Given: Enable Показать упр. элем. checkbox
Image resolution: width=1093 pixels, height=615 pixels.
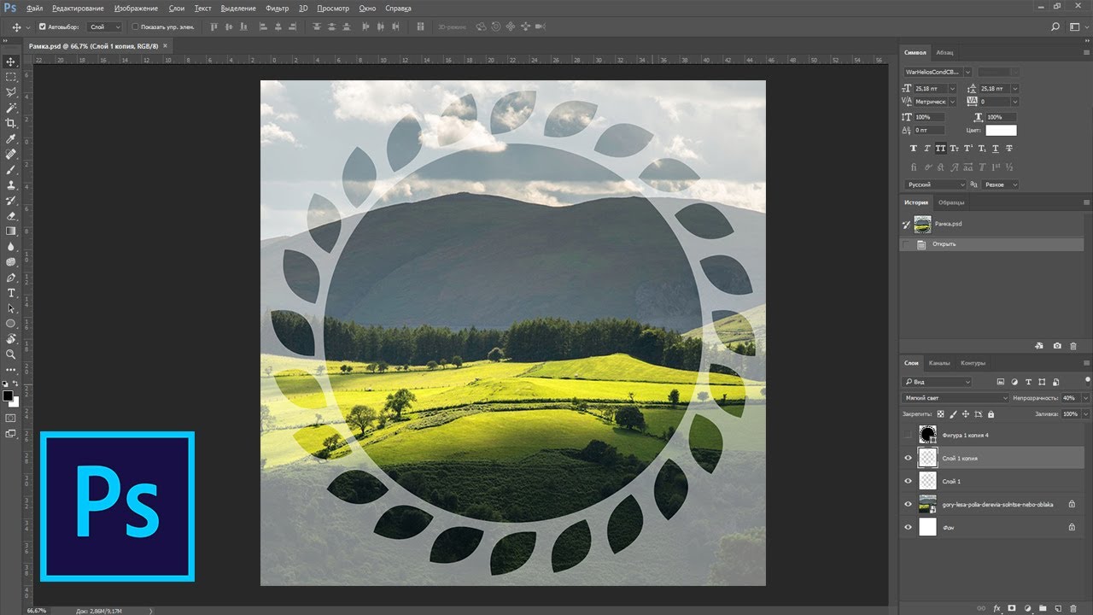Looking at the screenshot, I should pyautogui.click(x=135, y=26).
